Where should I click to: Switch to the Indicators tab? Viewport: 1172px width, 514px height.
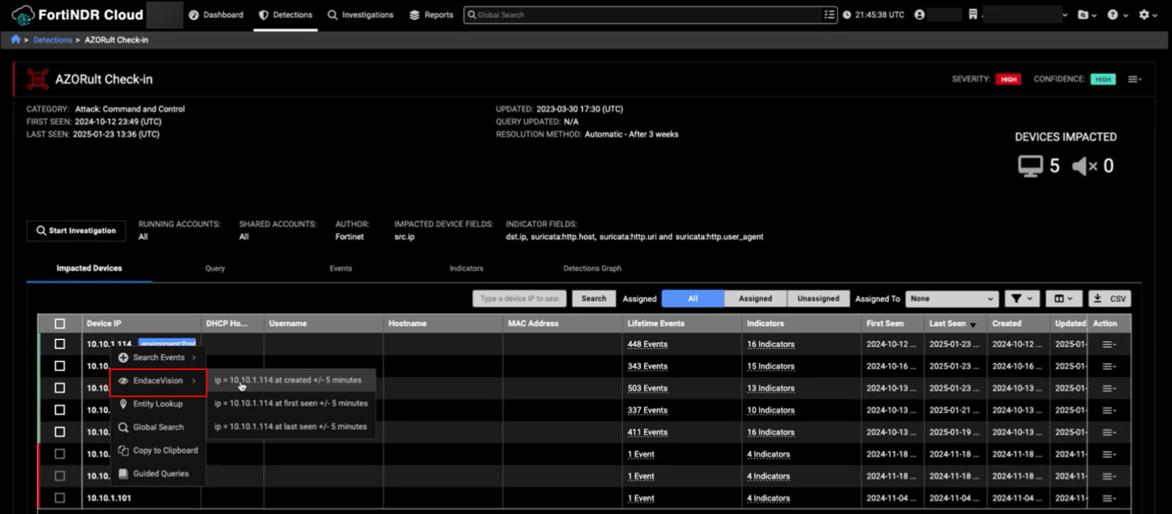click(466, 269)
